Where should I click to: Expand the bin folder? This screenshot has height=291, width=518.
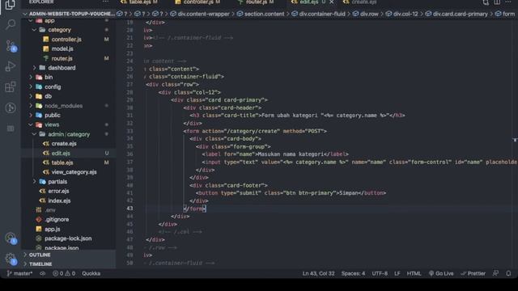[49, 78]
